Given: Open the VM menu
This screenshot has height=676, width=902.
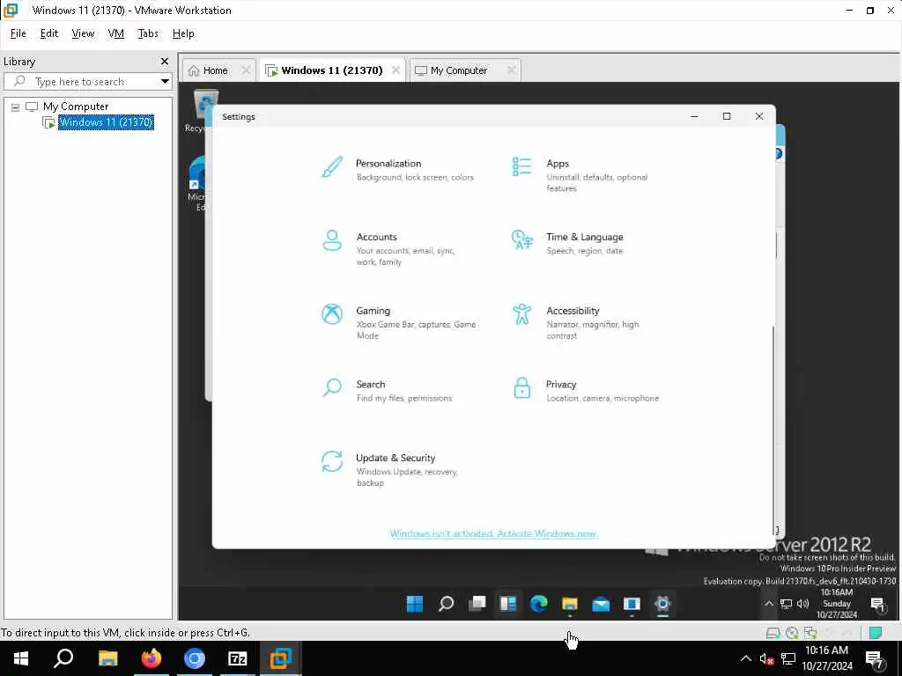Looking at the screenshot, I should click(116, 33).
